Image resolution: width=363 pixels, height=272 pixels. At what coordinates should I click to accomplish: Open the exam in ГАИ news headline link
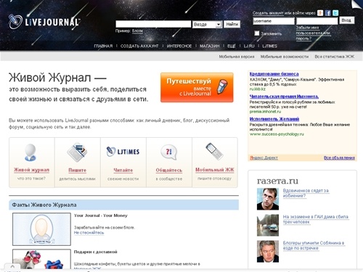pyautogui.click(x=316, y=219)
